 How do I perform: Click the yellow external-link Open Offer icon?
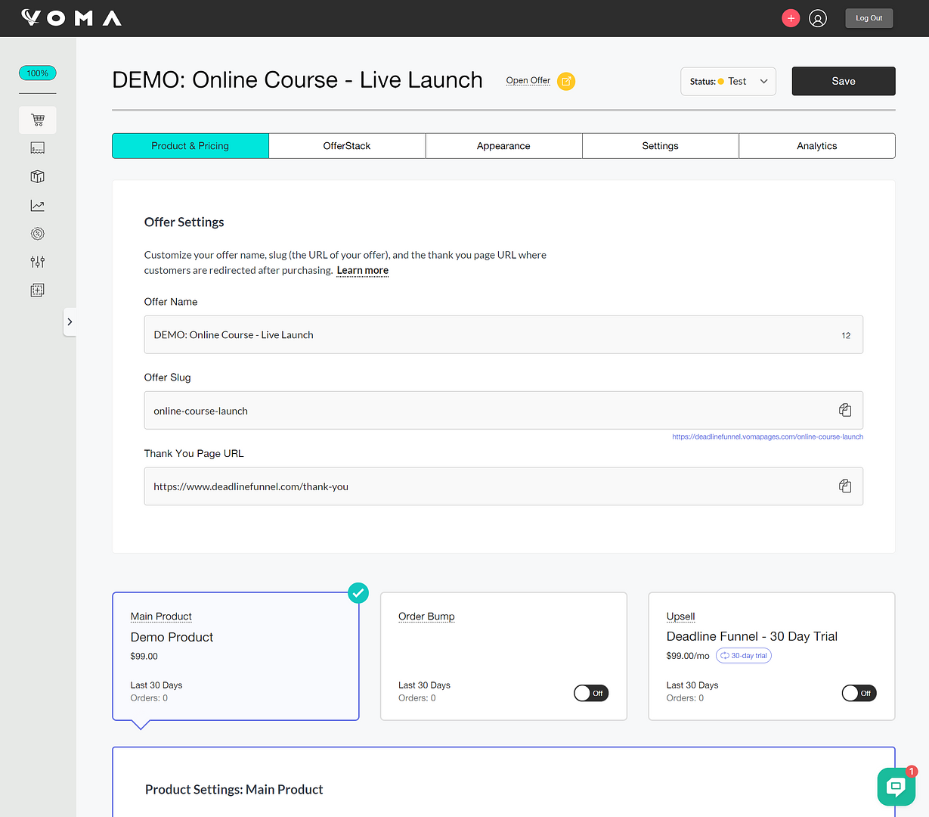566,81
